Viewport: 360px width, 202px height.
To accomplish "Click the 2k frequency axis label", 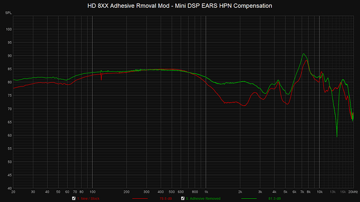I will pyautogui.click(x=240, y=192).
